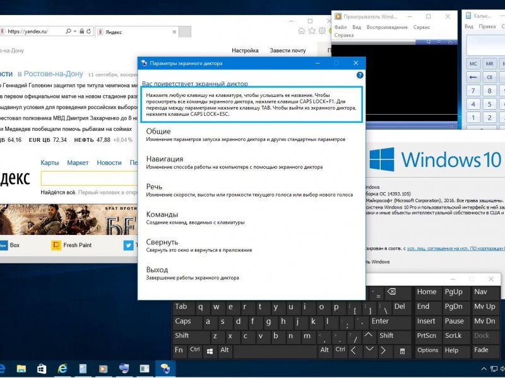Open Вид menu in Calculator window
Image resolution: width=505 pixels, height=378 pixels.
(469, 26)
